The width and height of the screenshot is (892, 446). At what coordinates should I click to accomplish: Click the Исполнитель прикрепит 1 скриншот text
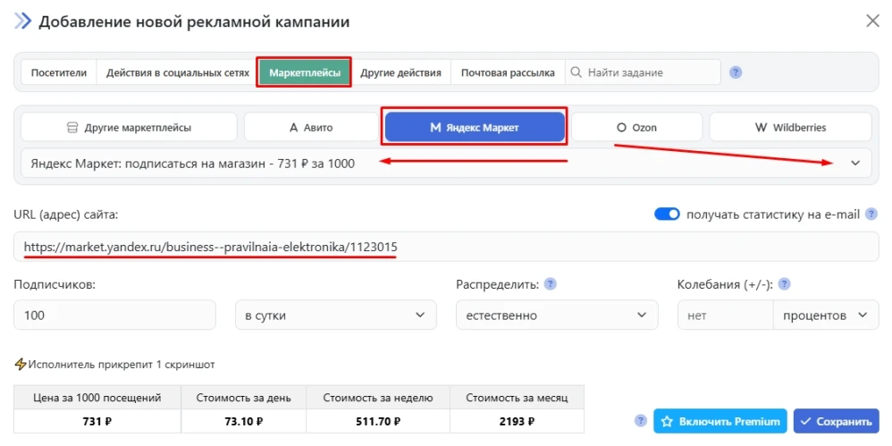click(x=122, y=365)
